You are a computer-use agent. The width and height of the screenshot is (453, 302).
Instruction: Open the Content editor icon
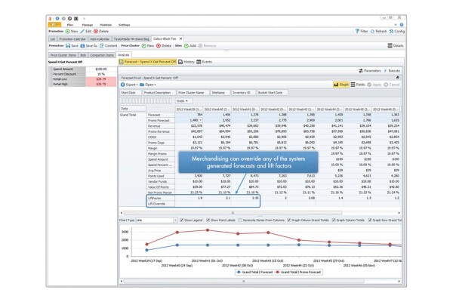(102, 45)
